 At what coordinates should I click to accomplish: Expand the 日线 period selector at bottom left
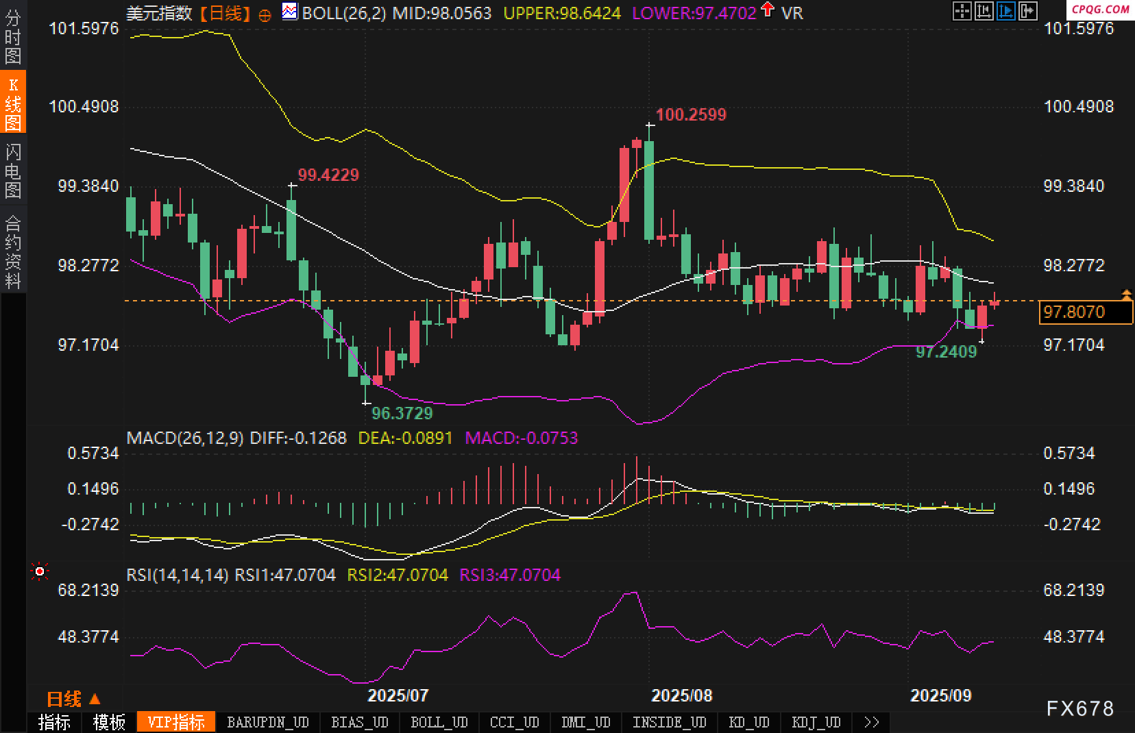click(73, 699)
